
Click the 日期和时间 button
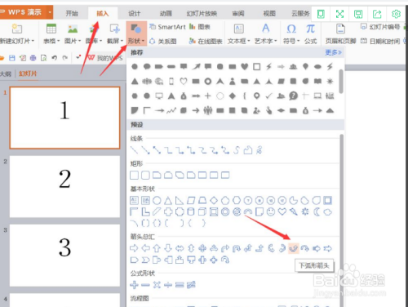pyautogui.click(x=380, y=42)
